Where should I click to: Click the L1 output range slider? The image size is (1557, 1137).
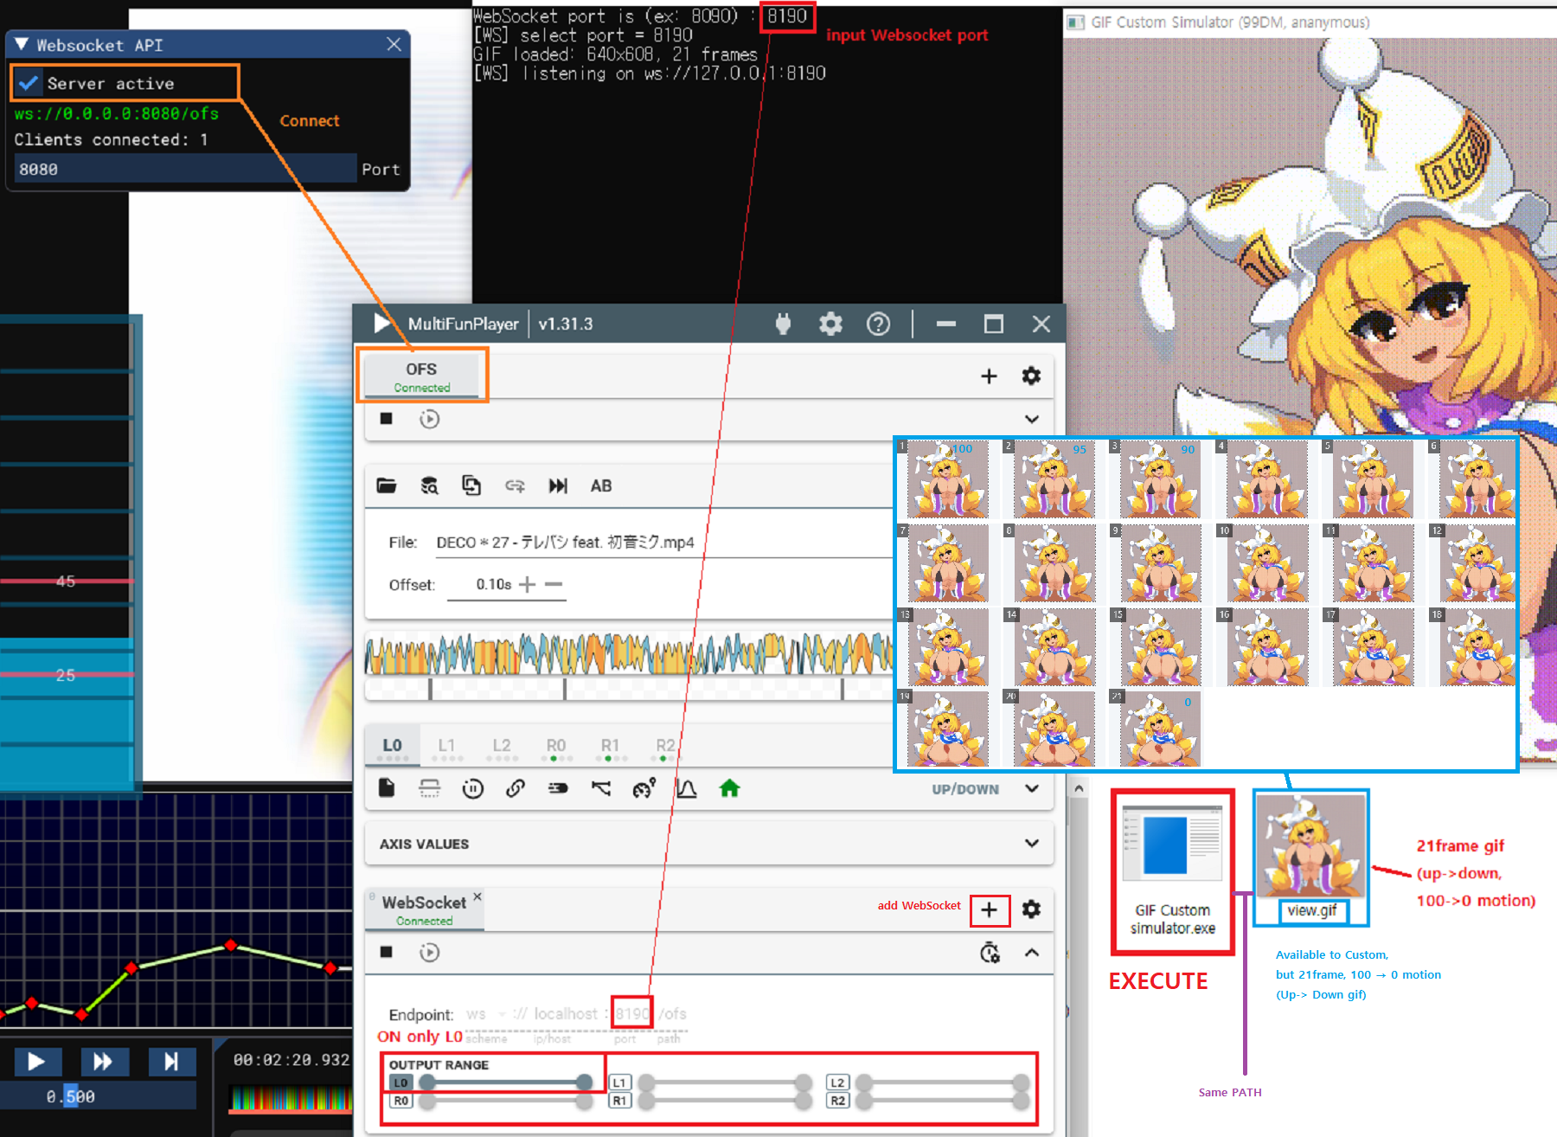click(x=725, y=1082)
